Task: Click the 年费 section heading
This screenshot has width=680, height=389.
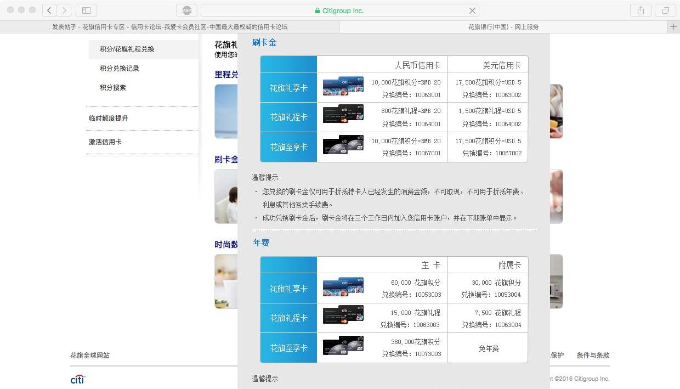Action: coord(261,243)
